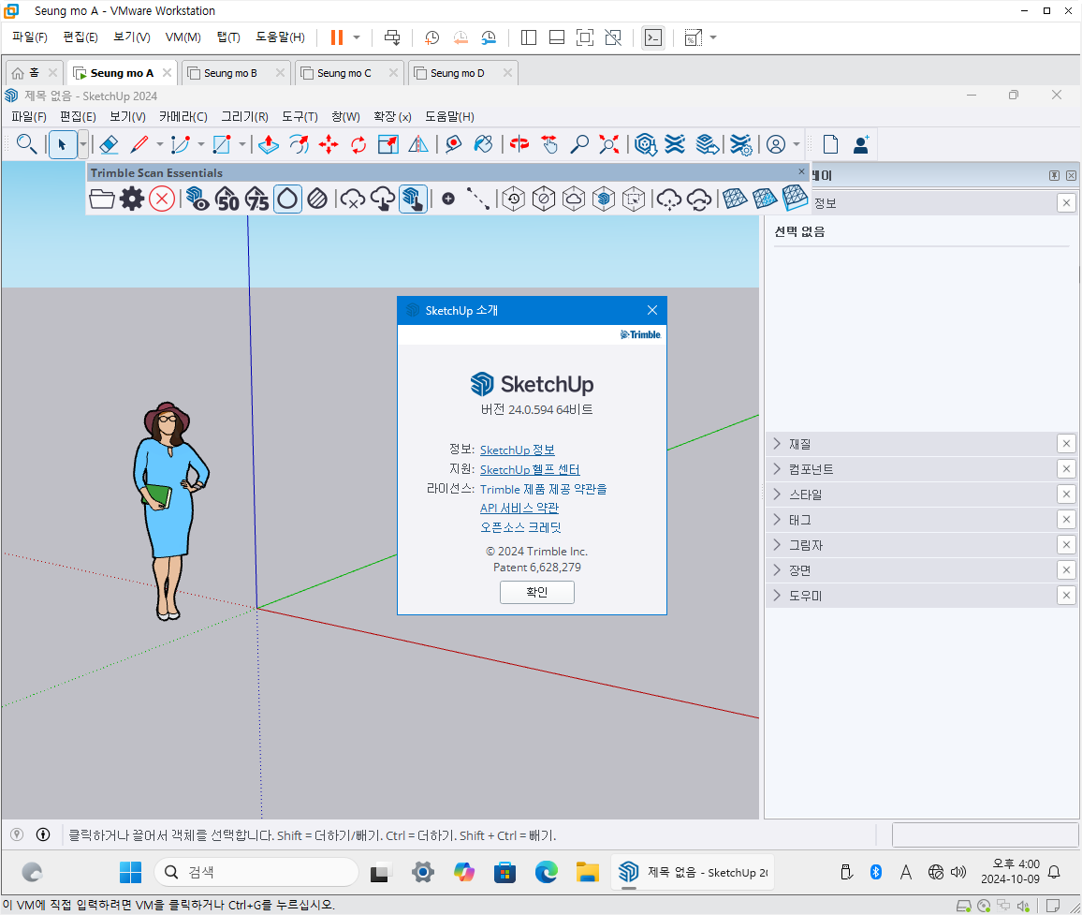Open Trimble 제품 제공 약관 link
Image resolution: width=1082 pixels, height=915 pixels.
pos(544,489)
